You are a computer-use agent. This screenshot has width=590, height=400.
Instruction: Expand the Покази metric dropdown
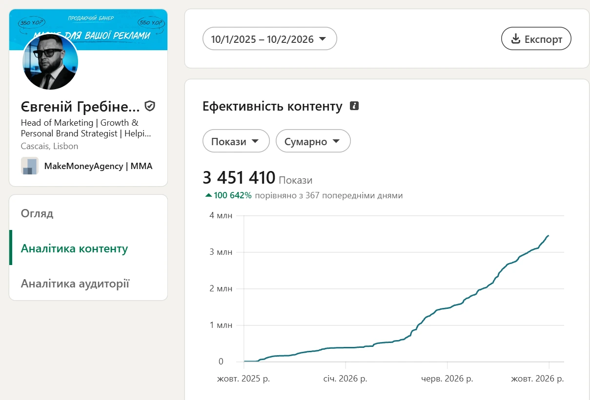click(236, 141)
